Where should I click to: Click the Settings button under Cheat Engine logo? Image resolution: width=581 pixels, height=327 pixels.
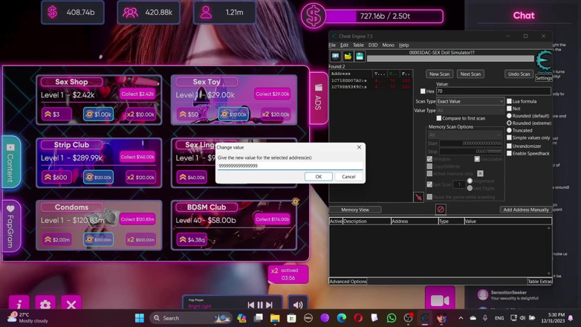(544, 78)
